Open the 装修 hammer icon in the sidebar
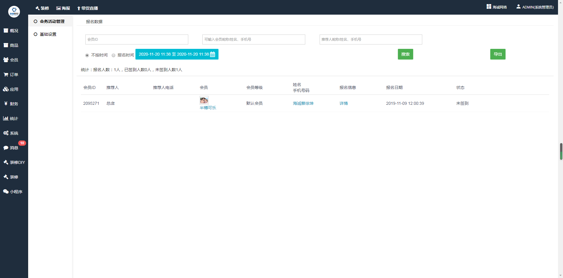This screenshot has height=278, width=563. 6,177
